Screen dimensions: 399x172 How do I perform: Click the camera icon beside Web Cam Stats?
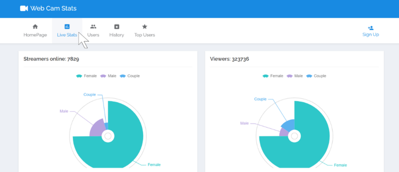[24, 8]
